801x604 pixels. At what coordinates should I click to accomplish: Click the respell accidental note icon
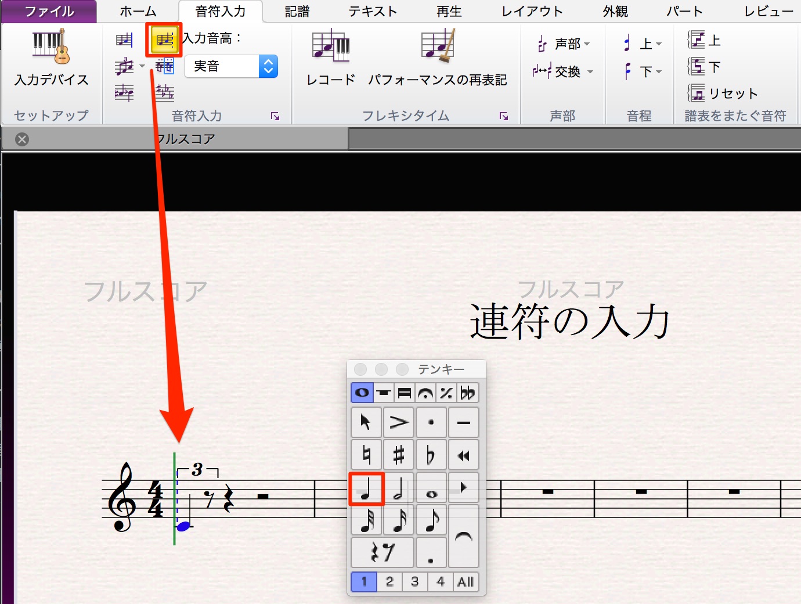[124, 92]
